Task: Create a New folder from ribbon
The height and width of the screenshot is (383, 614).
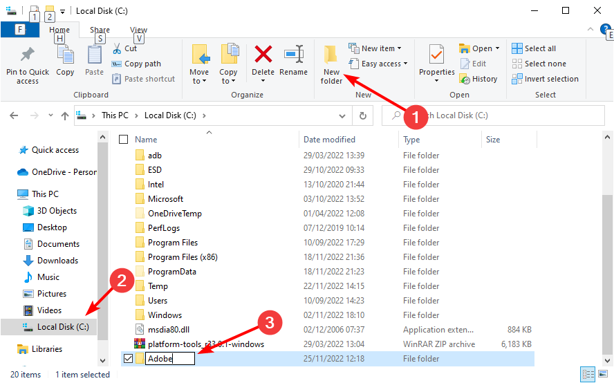Action: pyautogui.click(x=331, y=64)
